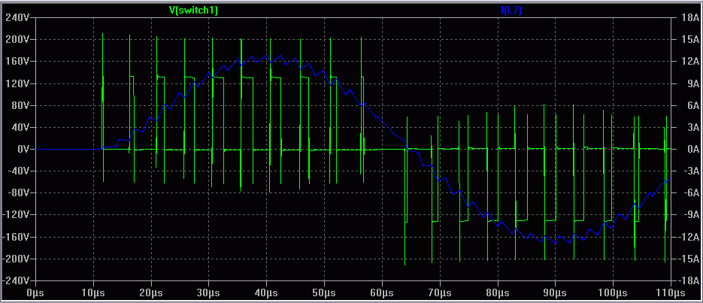
Task: Select the 40V left axis label
Action: 20,128
